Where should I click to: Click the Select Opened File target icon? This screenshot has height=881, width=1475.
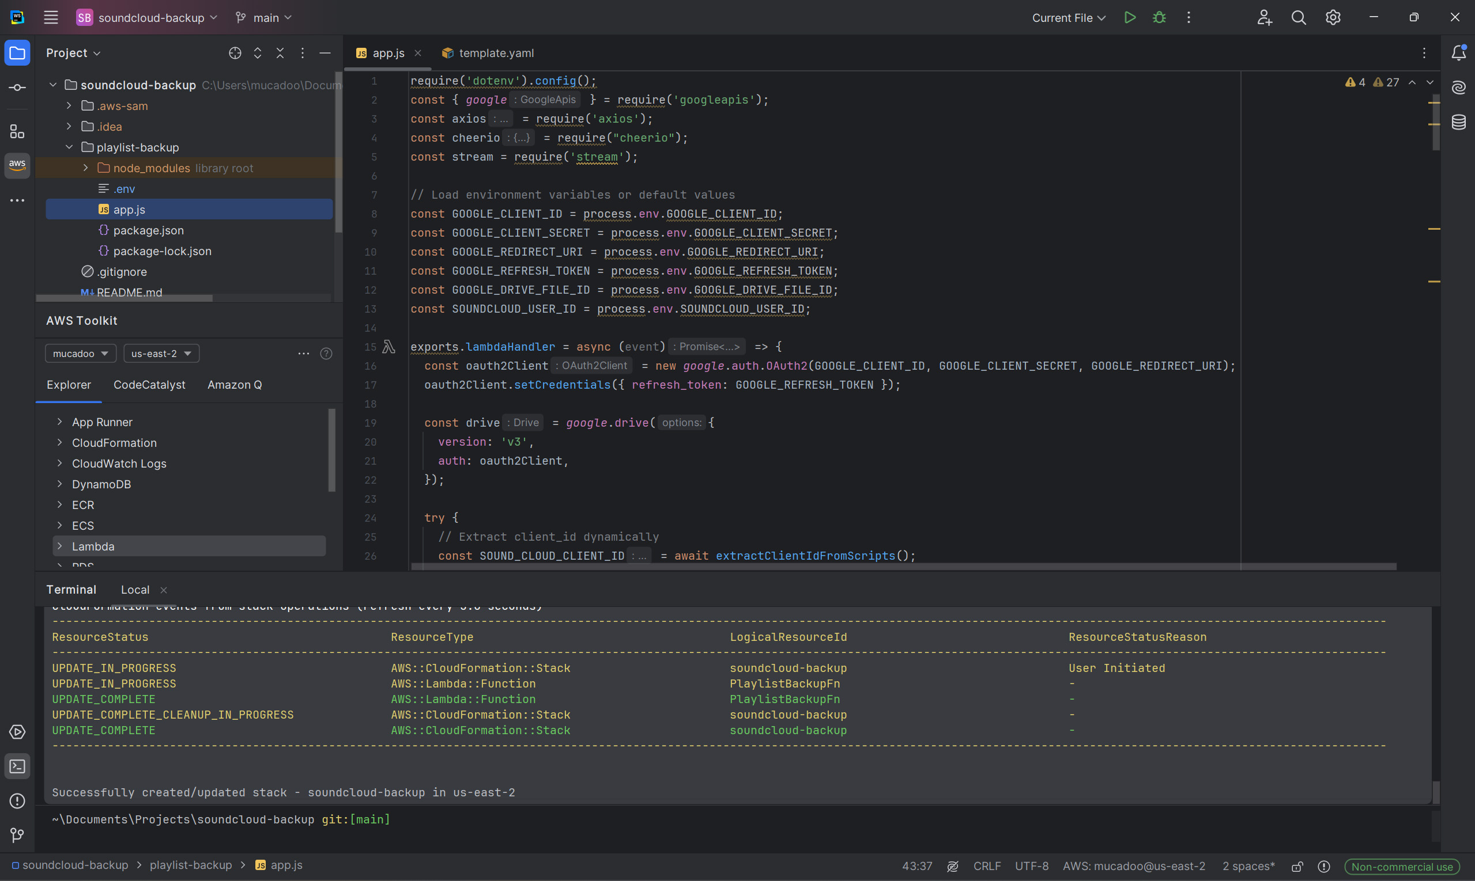pyautogui.click(x=235, y=54)
